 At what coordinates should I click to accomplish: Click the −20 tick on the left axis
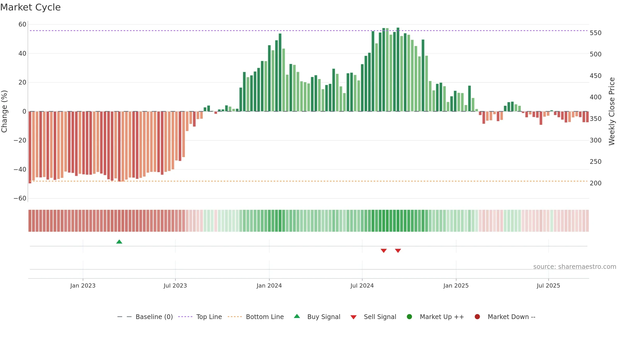pos(20,140)
